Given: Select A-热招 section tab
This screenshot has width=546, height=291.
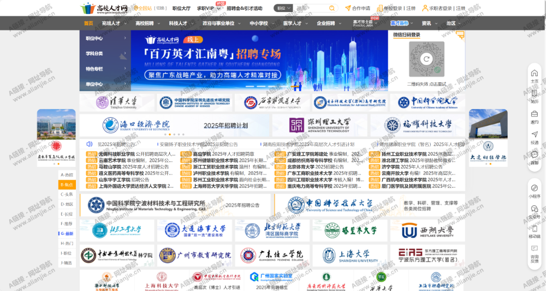Looking at the screenshot, I should pyautogui.click(x=67, y=175).
